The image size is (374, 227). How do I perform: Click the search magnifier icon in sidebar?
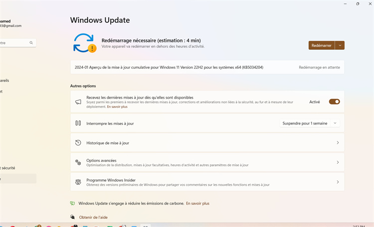coord(31,43)
